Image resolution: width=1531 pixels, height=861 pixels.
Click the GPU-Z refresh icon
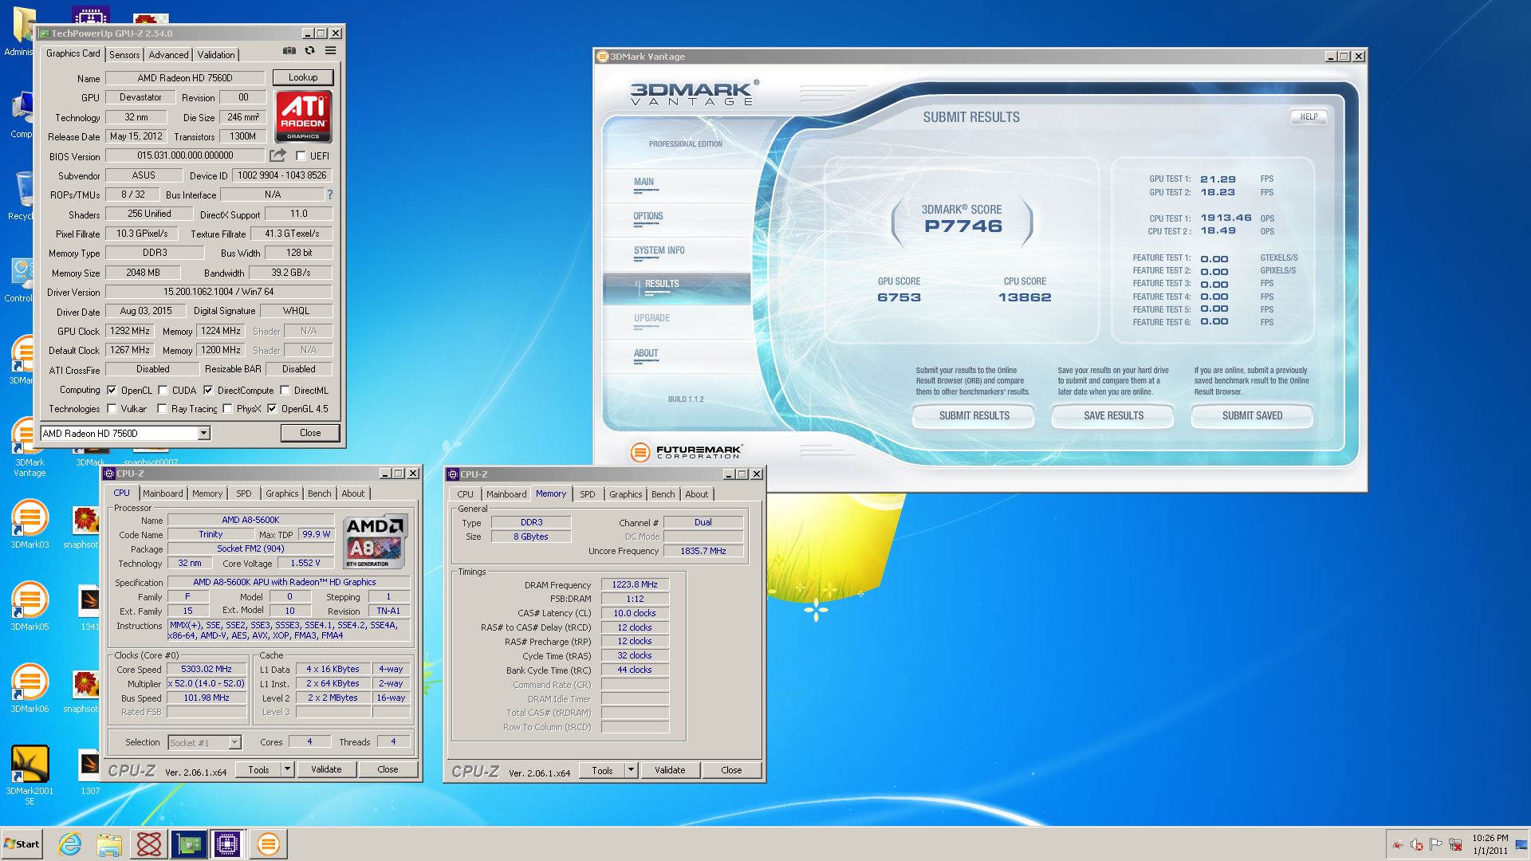tap(309, 51)
